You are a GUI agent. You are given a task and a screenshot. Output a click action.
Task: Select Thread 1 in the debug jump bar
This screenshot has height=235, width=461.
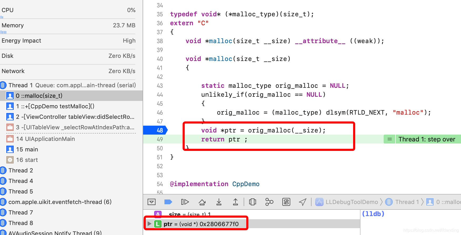pyautogui.click(x=402, y=202)
